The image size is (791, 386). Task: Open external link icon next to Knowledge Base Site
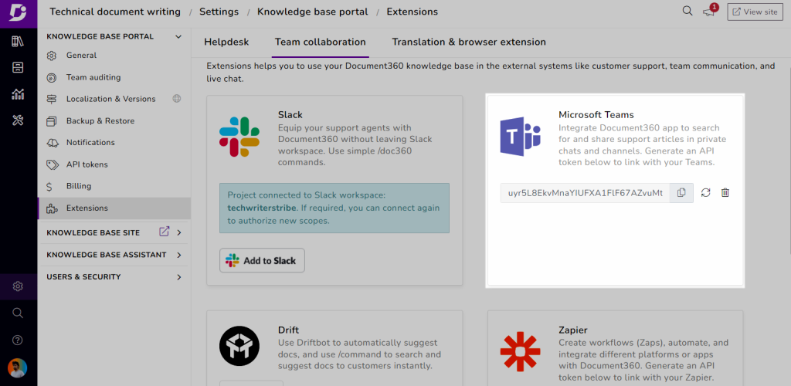(164, 232)
